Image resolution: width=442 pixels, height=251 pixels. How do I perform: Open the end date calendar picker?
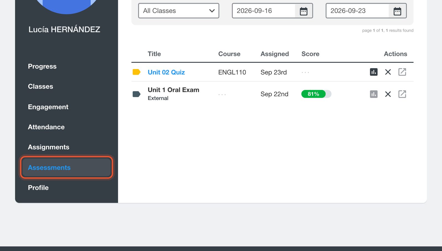[397, 11]
